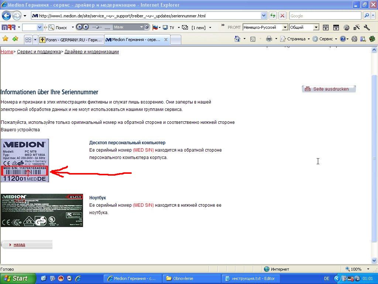Open the Сервис menu
This screenshot has width=378, height=284.
[x=324, y=39]
